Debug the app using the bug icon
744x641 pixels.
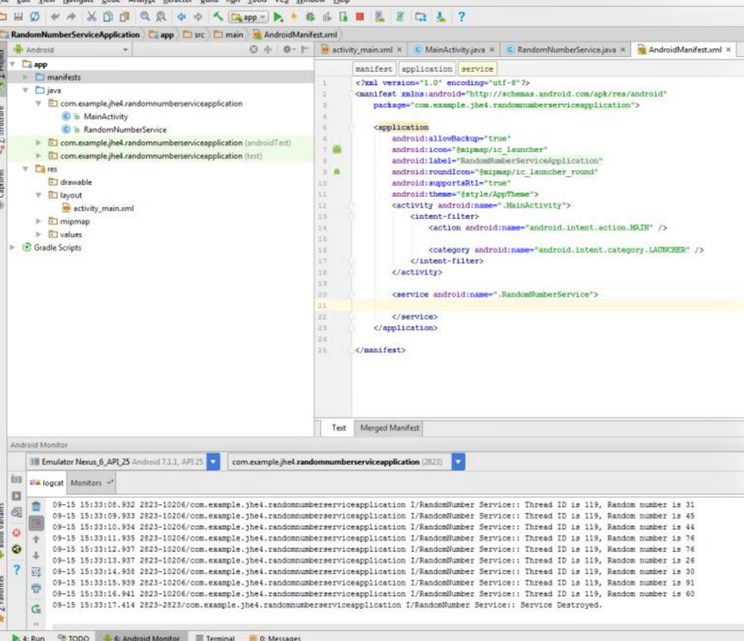pos(310,17)
